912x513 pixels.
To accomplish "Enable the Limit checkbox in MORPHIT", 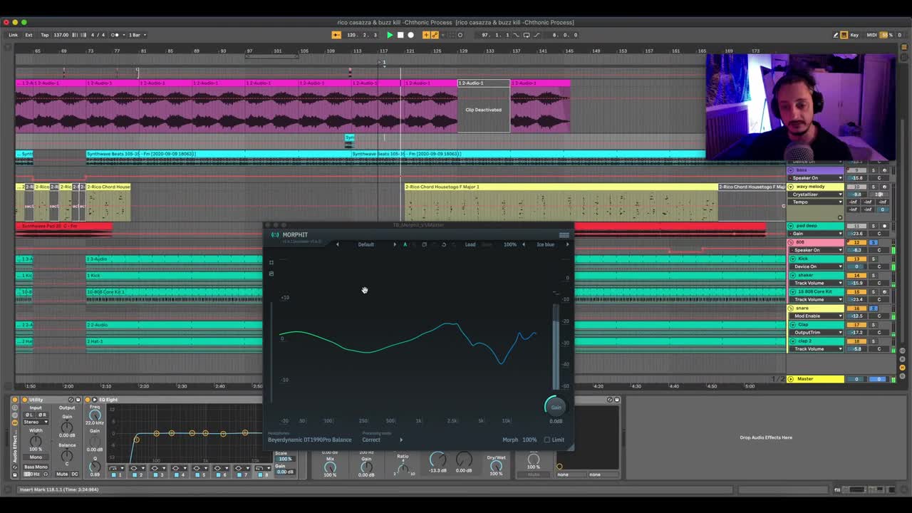I will click(x=547, y=440).
